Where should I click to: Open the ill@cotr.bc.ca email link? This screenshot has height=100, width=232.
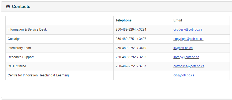(183, 48)
